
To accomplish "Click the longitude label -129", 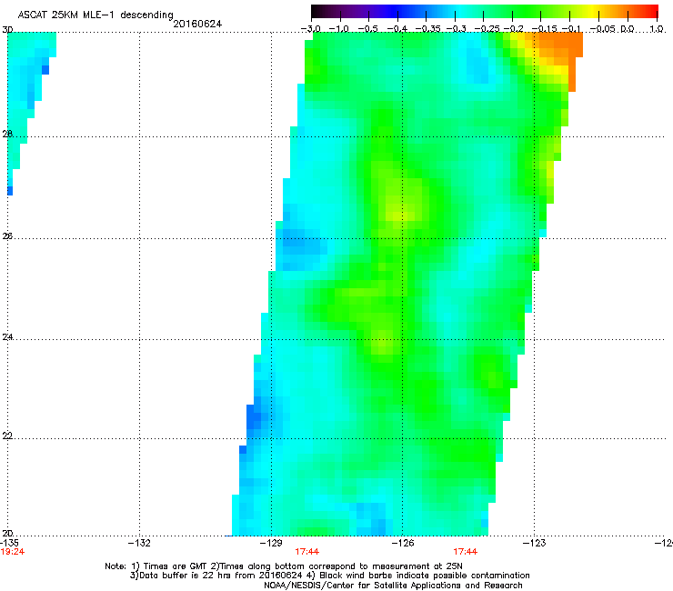I will click(x=271, y=543).
